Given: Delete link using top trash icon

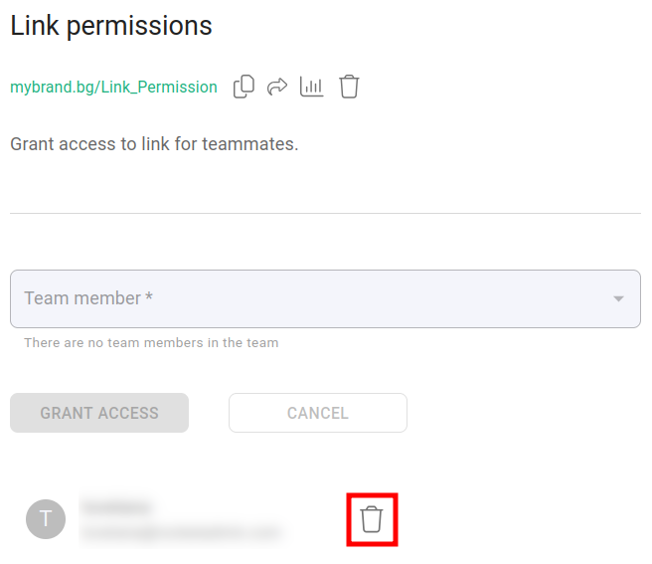Looking at the screenshot, I should tap(349, 87).
